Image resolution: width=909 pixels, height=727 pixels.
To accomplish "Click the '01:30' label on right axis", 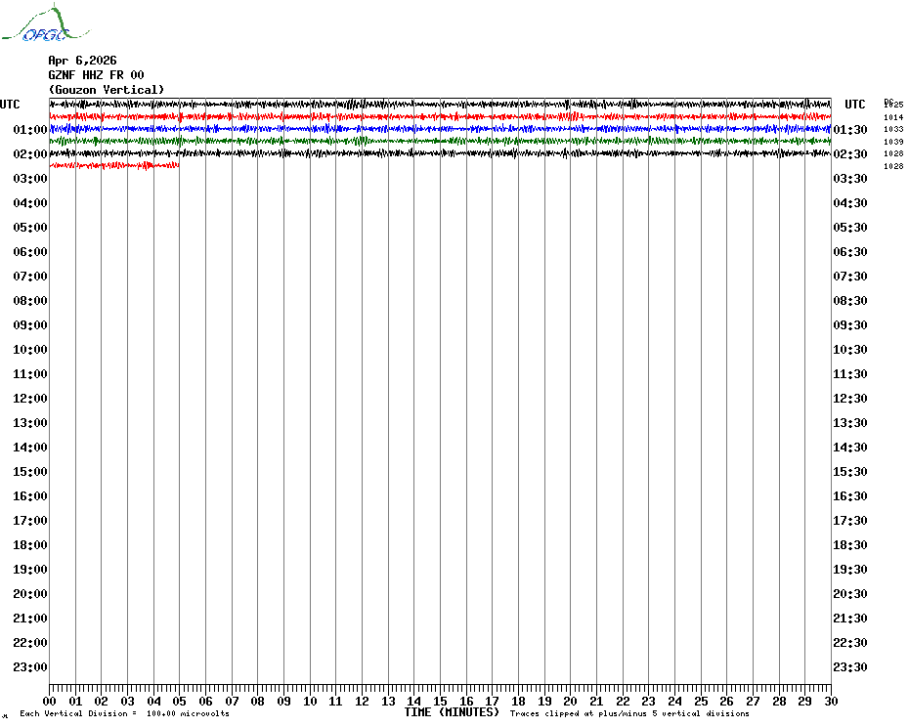I will point(850,129).
